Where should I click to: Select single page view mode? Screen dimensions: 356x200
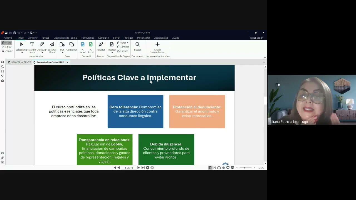click(210, 168)
